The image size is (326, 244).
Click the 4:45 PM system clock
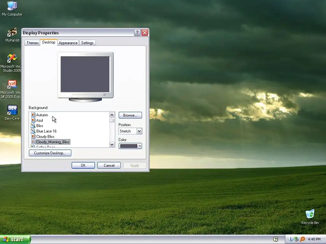[x=314, y=239]
